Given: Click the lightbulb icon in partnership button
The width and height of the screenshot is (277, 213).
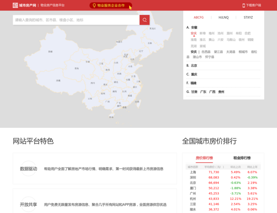Looking at the screenshot, I should pyautogui.click(x=94, y=6).
